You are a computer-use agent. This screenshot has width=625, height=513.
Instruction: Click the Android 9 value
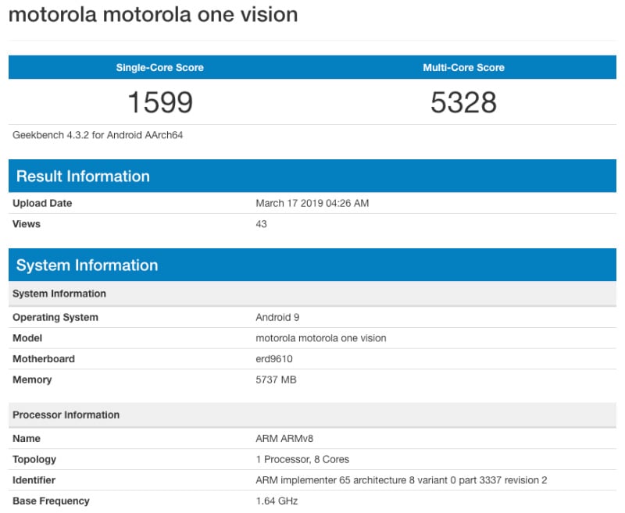tap(277, 318)
